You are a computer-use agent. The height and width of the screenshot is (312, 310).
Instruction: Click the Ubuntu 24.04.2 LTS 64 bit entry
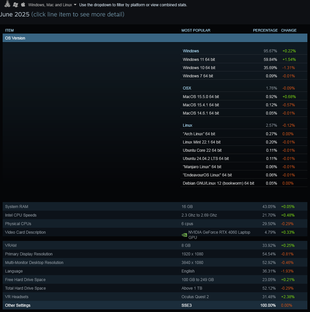[206, 159]
